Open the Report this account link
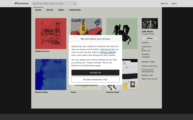The height and width of the screenshot is (120, 193). (150, 79)
